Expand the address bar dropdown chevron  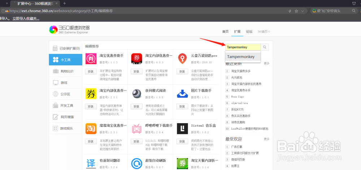[x=303, y=11]
